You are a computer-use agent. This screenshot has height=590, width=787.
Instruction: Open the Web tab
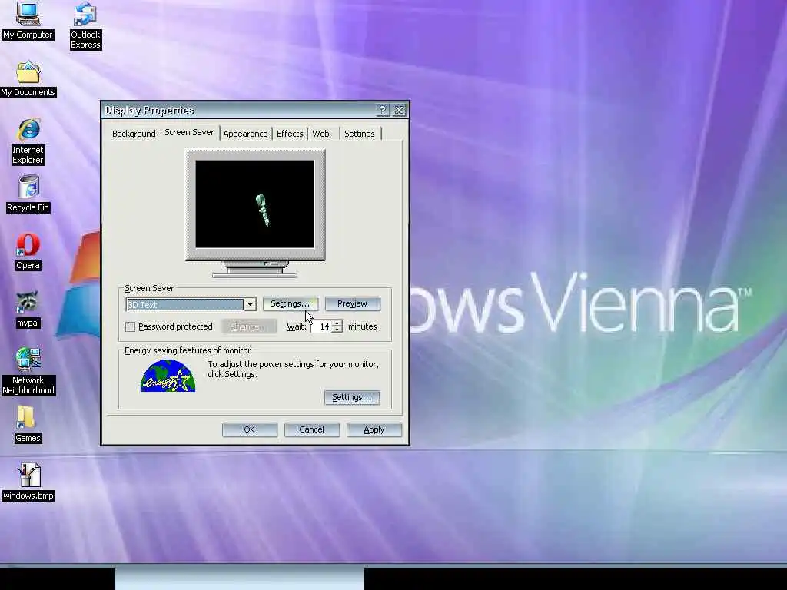320,134
